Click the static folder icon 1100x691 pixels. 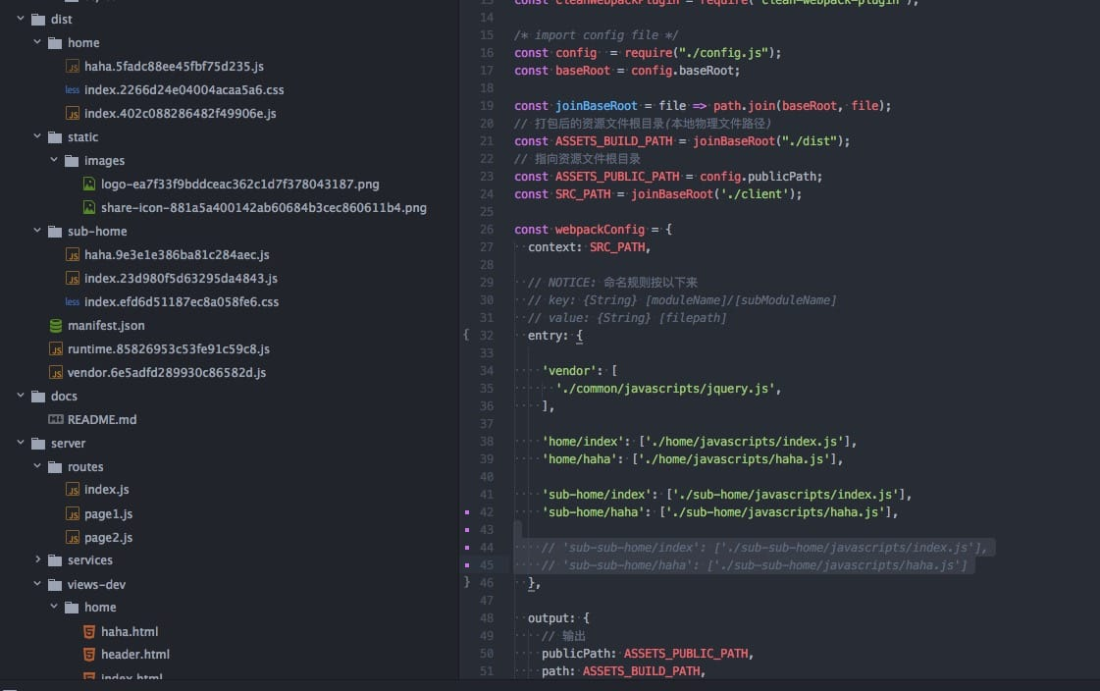coord(55,136)
